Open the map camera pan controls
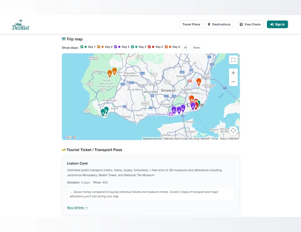301x232 pixels. 233,131
